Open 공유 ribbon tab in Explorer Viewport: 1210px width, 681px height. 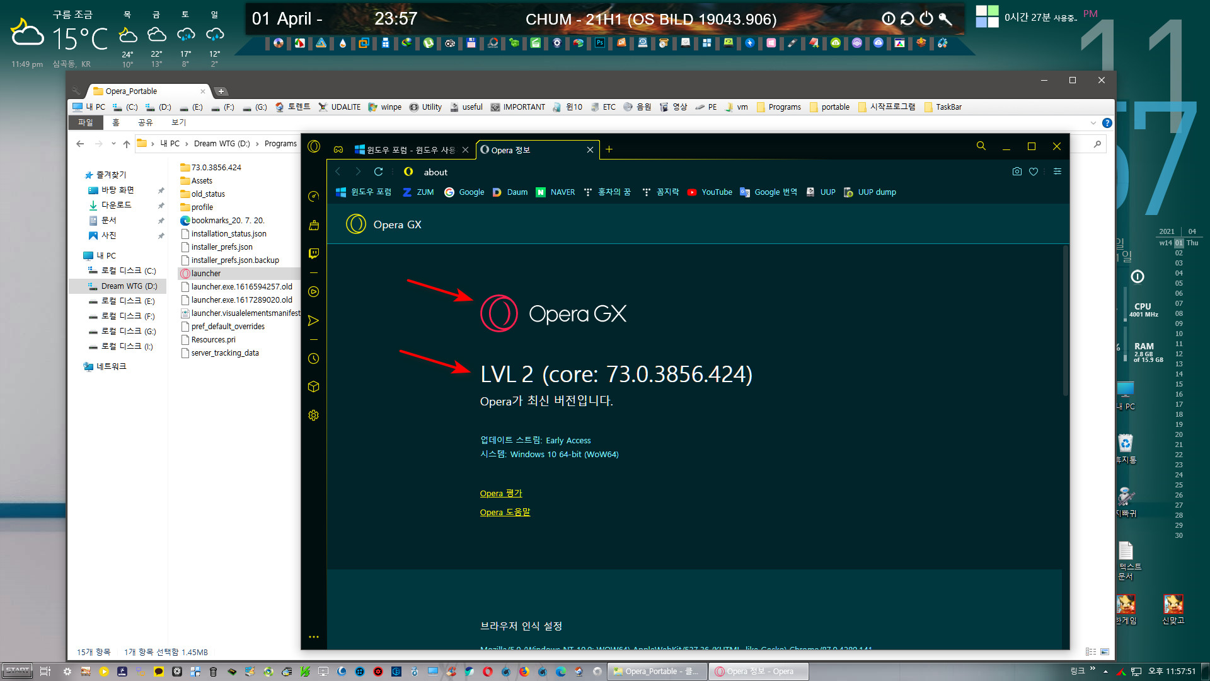click(146, 122)
